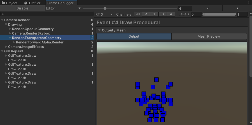Collapse the Drawing tree node
The width and height of the screenshot is (252, 125).
click(x=6, y=24)
